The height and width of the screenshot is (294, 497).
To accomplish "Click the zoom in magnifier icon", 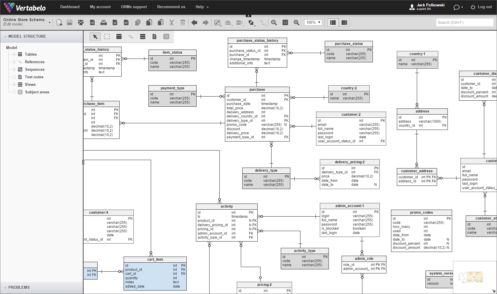I will click(x=296, y=23).
